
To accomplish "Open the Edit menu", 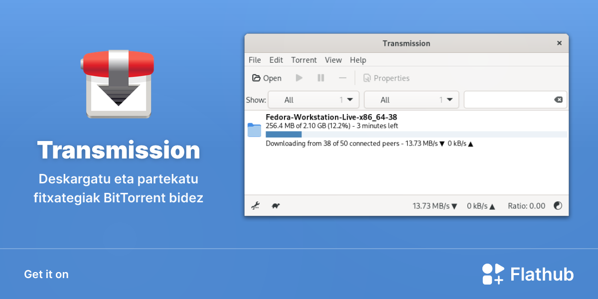I will (276, 60).
